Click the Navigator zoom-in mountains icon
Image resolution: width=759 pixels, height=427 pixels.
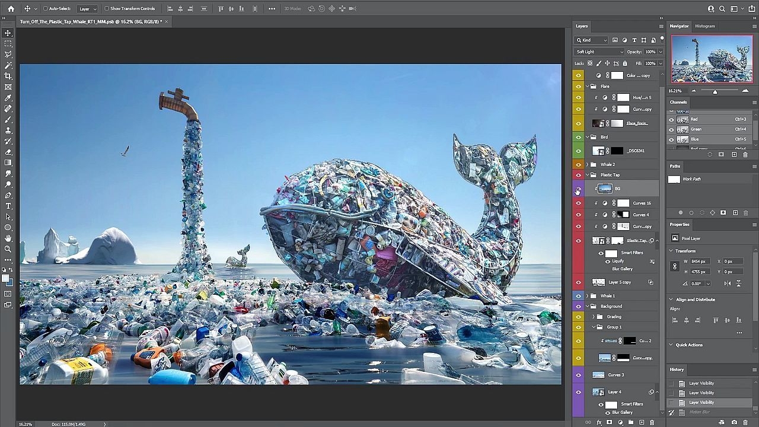tap(745, 91)
